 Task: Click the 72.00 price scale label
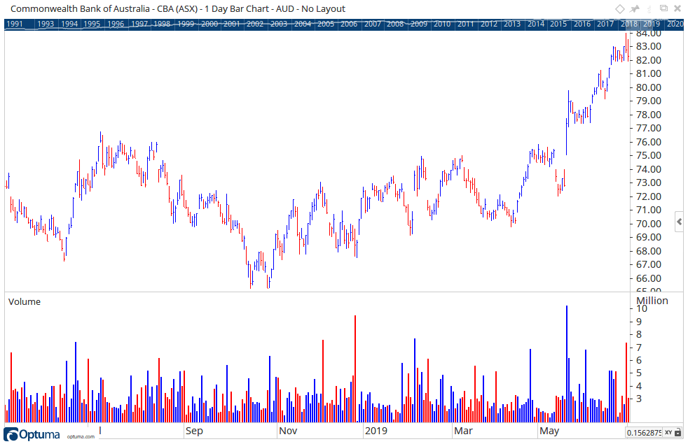649,196
